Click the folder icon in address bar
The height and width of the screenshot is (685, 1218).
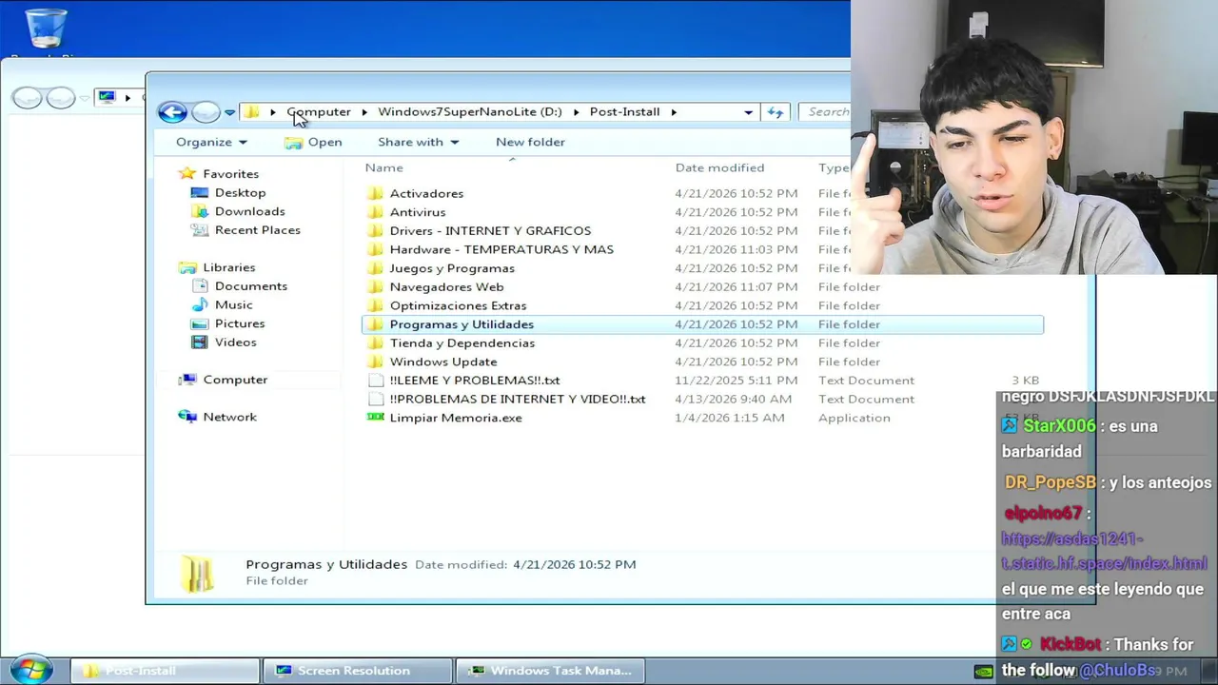point(251,112)
